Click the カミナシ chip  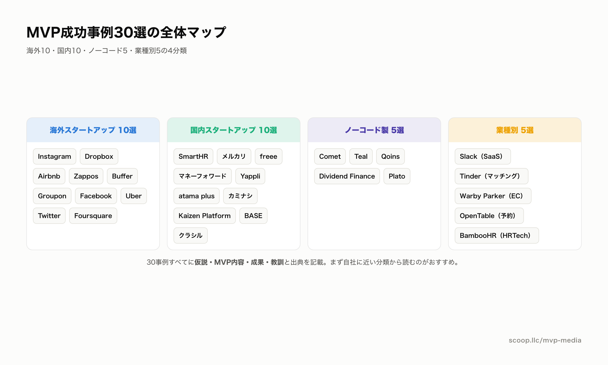240,196
